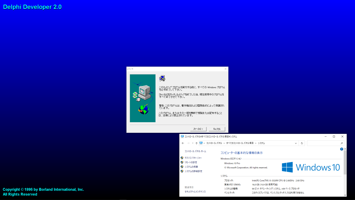Click shield icon beside デバイス マネージャー
Image resolution: width=355 pixels, height=200 pixels.
click(182, 158)
